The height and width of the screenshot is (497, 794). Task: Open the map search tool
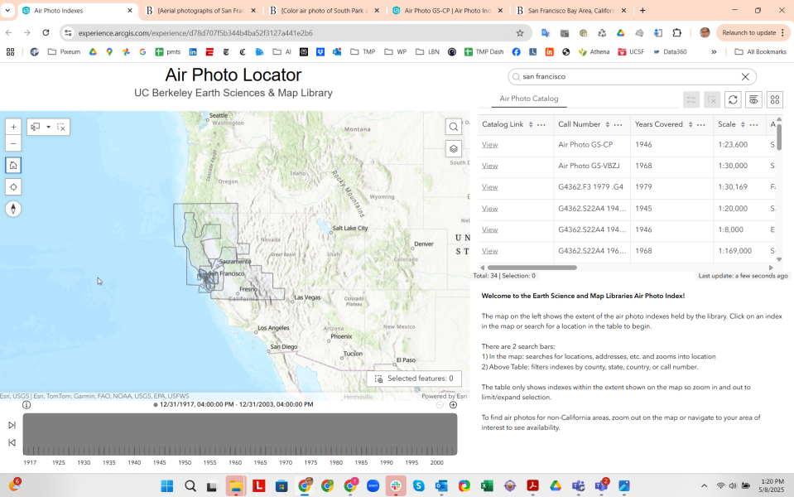454,127
